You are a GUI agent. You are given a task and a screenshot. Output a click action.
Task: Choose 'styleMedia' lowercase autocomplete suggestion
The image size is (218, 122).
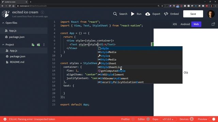pos(140,52)
